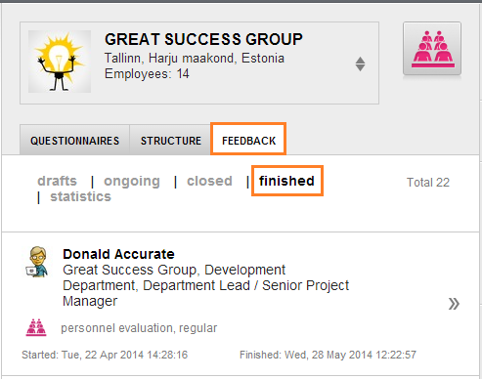Switch to the Structure tab
Image resolution: width=482 pixels, height=379 pixels.
coord(171,141)
